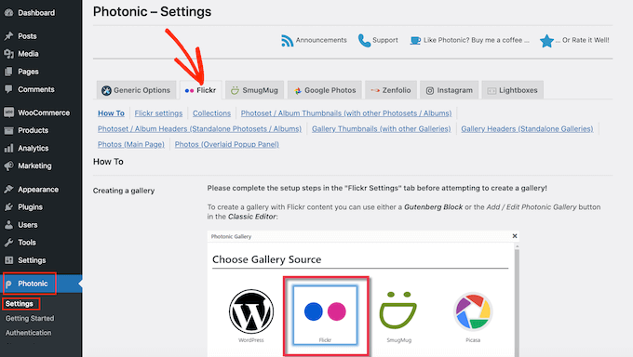Open Announcements text link
633x357 pixels.
click(321, 40)
